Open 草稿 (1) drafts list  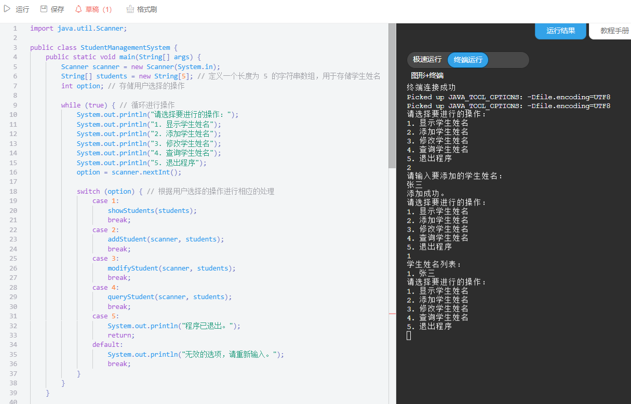(x=99, y=9)
